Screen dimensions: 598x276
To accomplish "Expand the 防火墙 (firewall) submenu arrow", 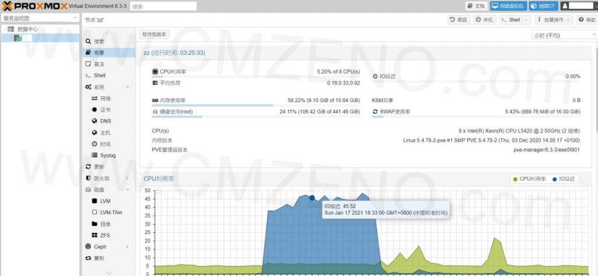I will pyautogui.click(x=127, y=178).
